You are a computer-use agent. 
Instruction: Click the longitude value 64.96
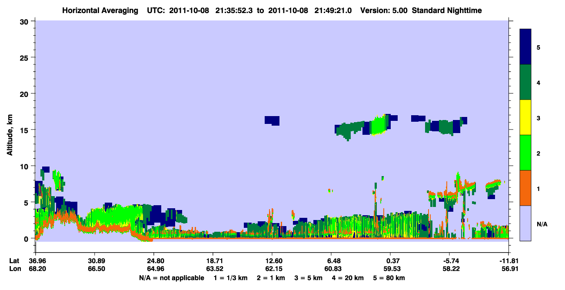coord(156,269)
